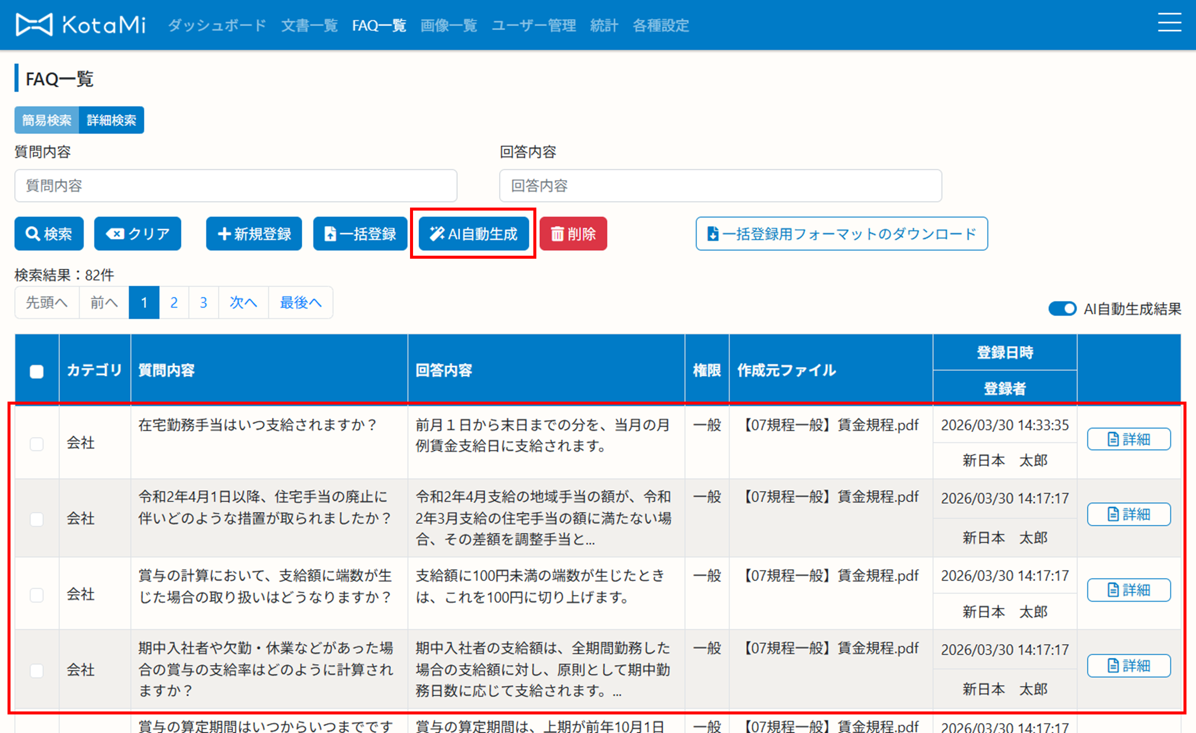Go to page 2 of results
Viewport: 1196px width, 733px height.
coord(174,302)
